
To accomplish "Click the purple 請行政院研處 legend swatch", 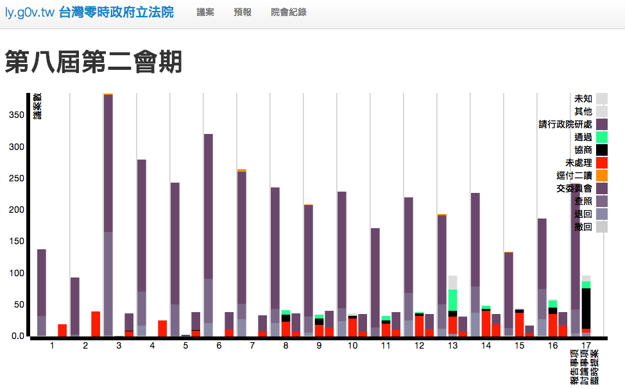I will coord(601,124).
